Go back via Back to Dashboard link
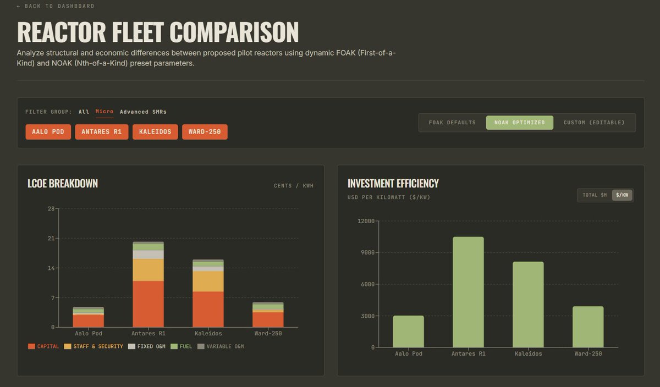The height and width of the screenshot is (387, 660). [x=56, y=6]
